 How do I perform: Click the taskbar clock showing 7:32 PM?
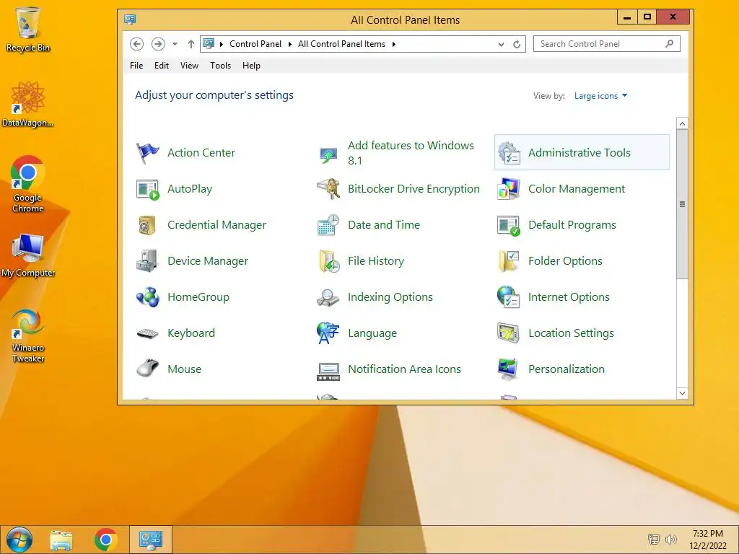tap(707, 540)
